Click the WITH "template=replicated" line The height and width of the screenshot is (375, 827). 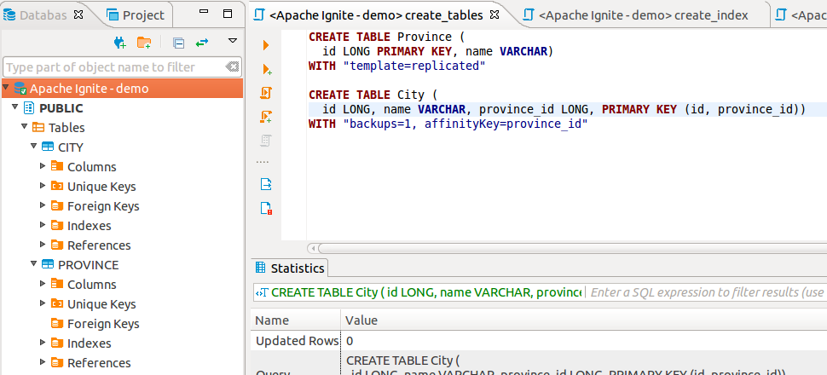click(396, 66)
